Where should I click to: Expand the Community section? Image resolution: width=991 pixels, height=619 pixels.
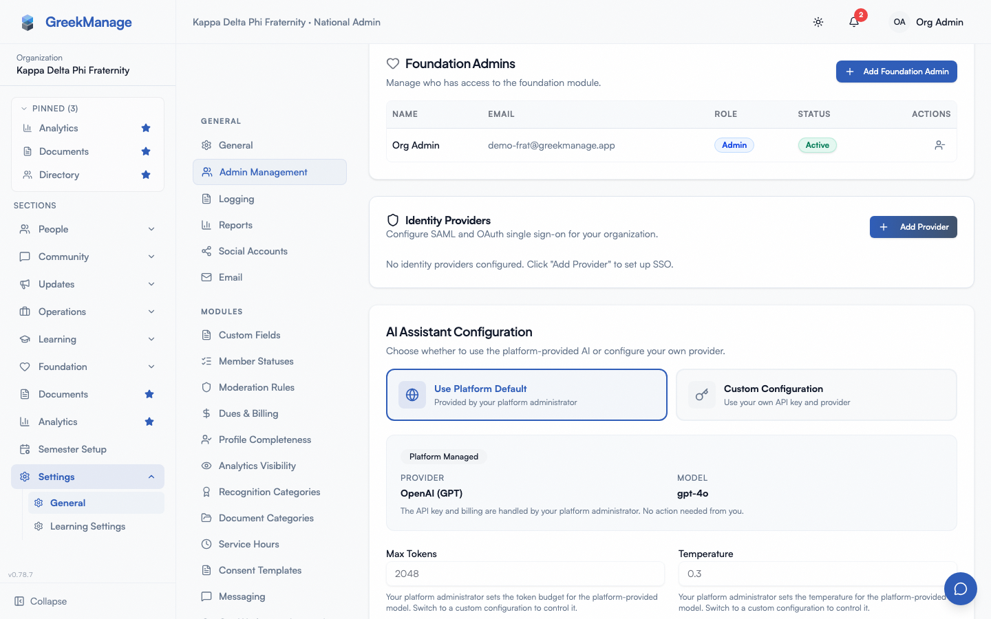(87, 257)
